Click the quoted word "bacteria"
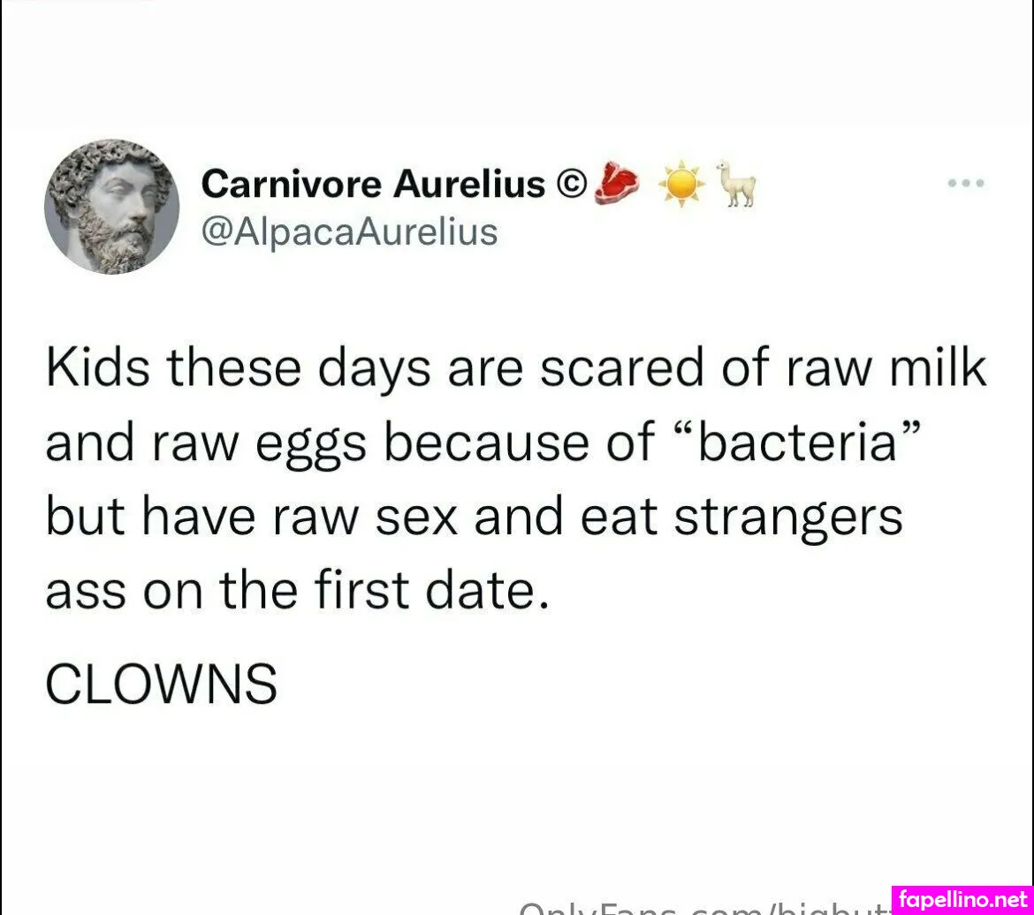Screen dimensions: 1034x915 click(798, 444)
